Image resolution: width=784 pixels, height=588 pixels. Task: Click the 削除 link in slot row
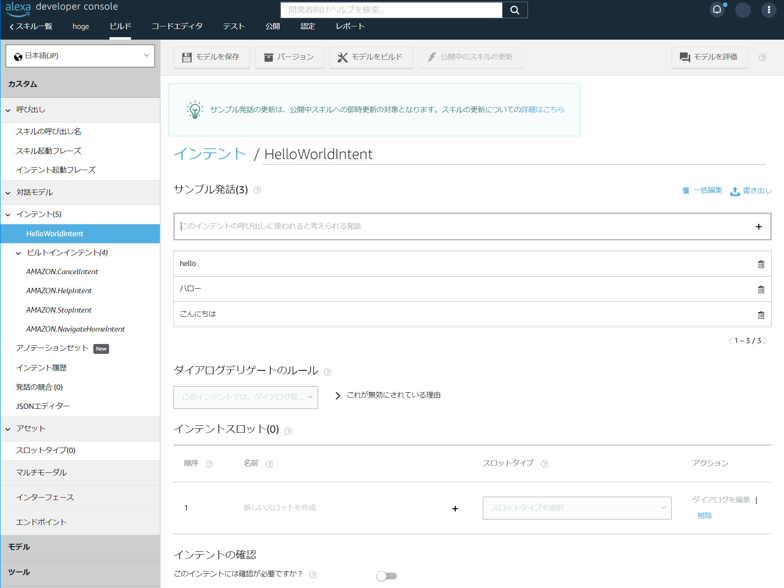705,516
